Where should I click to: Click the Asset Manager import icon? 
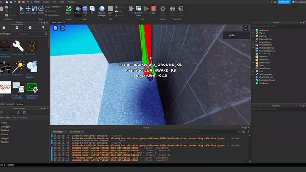[18, 113]
